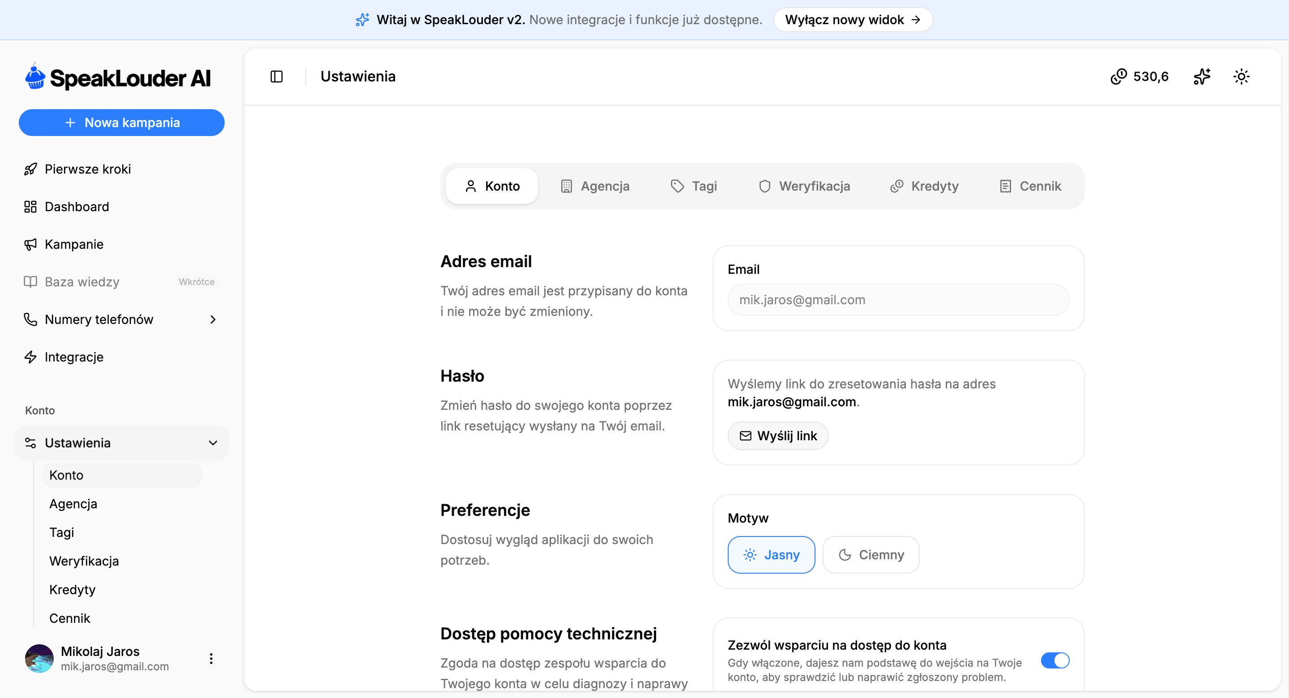Click the sun icon on Jasny option
Image resolution: width=1289 pixels, height=698 pixels.
click(x=750, y=555)
